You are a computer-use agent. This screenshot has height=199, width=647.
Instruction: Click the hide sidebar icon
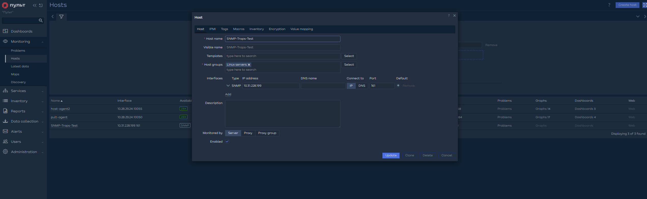point(41,5)
